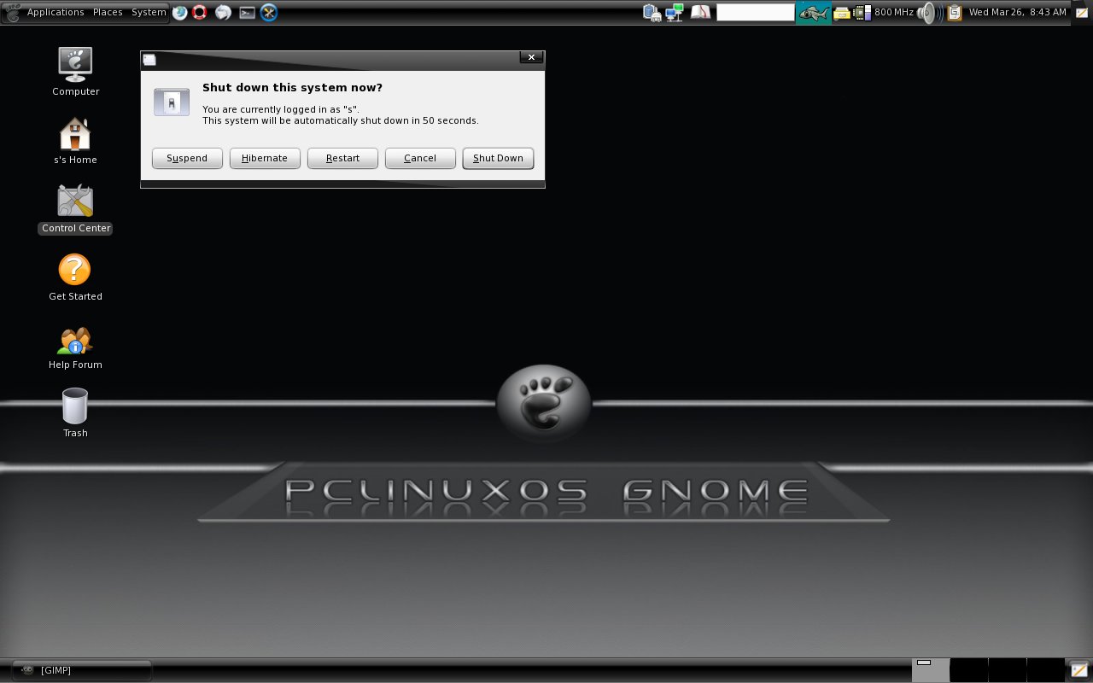Click the clipboard manager tray icon
1093x683 pixels.
point(955,12)
